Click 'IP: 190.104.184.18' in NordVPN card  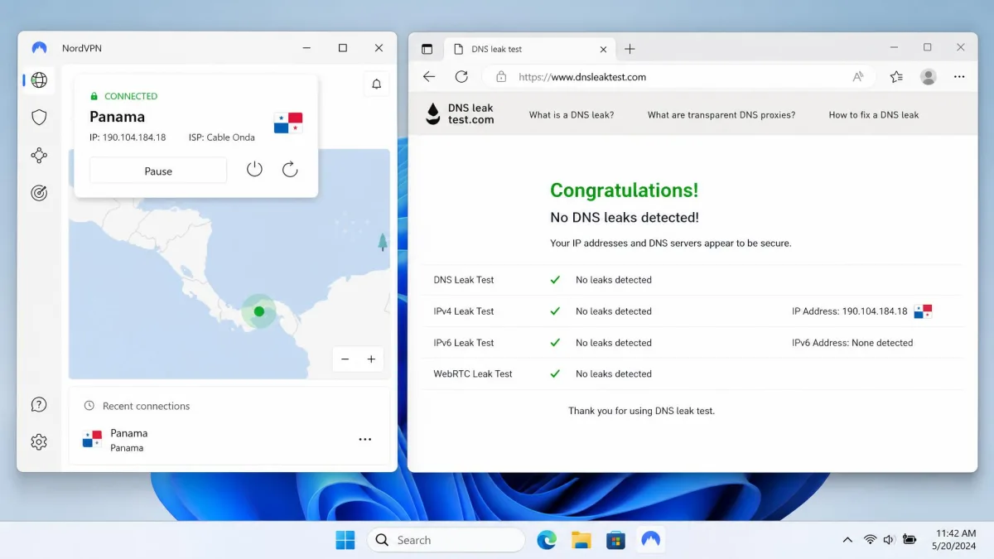pos(128,137)
